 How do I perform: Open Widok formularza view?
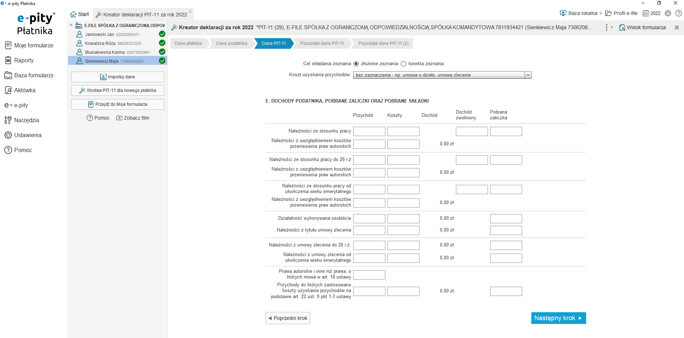point(642,27)
